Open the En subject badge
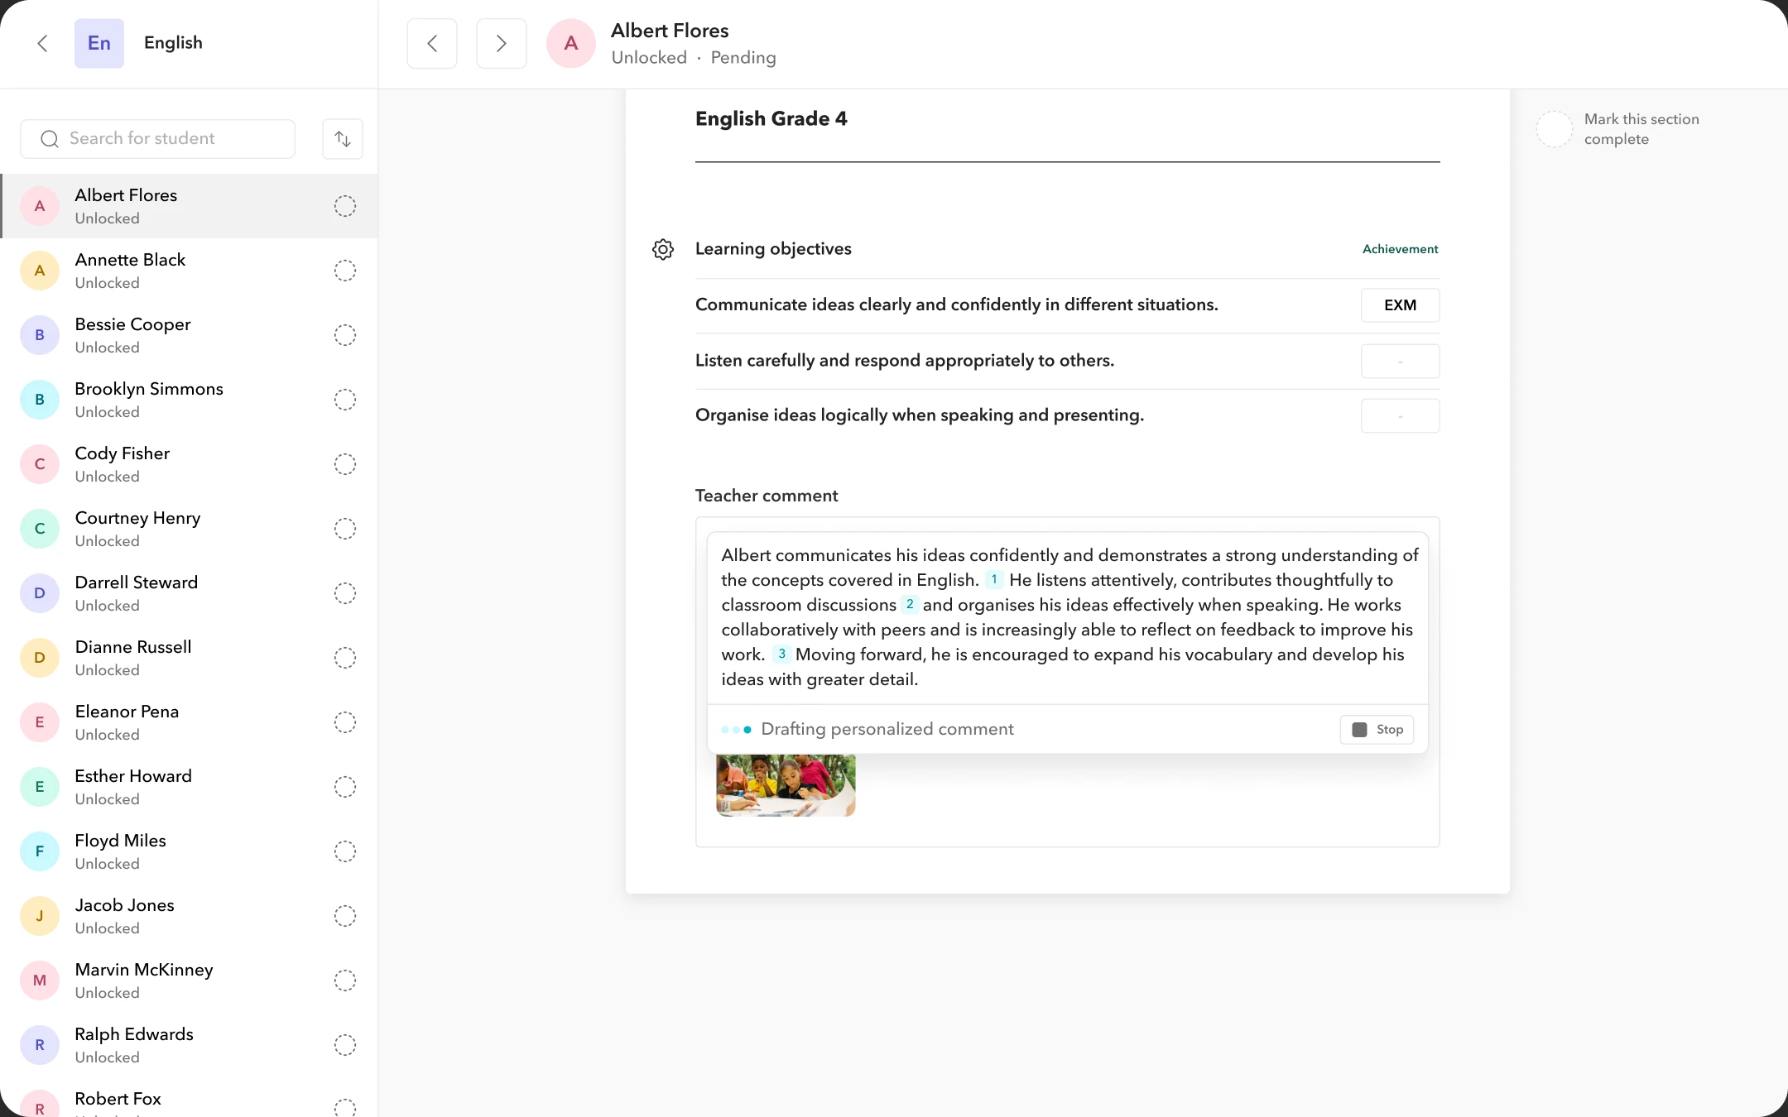Viewport: 1788px width, 1117px height. pos(99,43)
